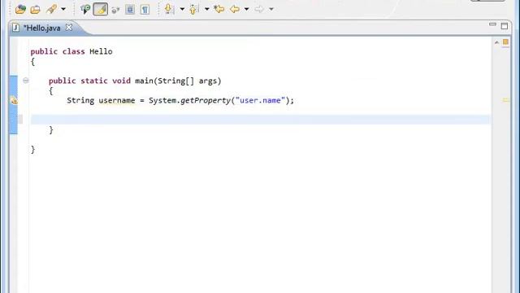Screen dimensions: 520x293
Task: Toggle Mark Occurrences highlighter button
Action: point(101,9)
